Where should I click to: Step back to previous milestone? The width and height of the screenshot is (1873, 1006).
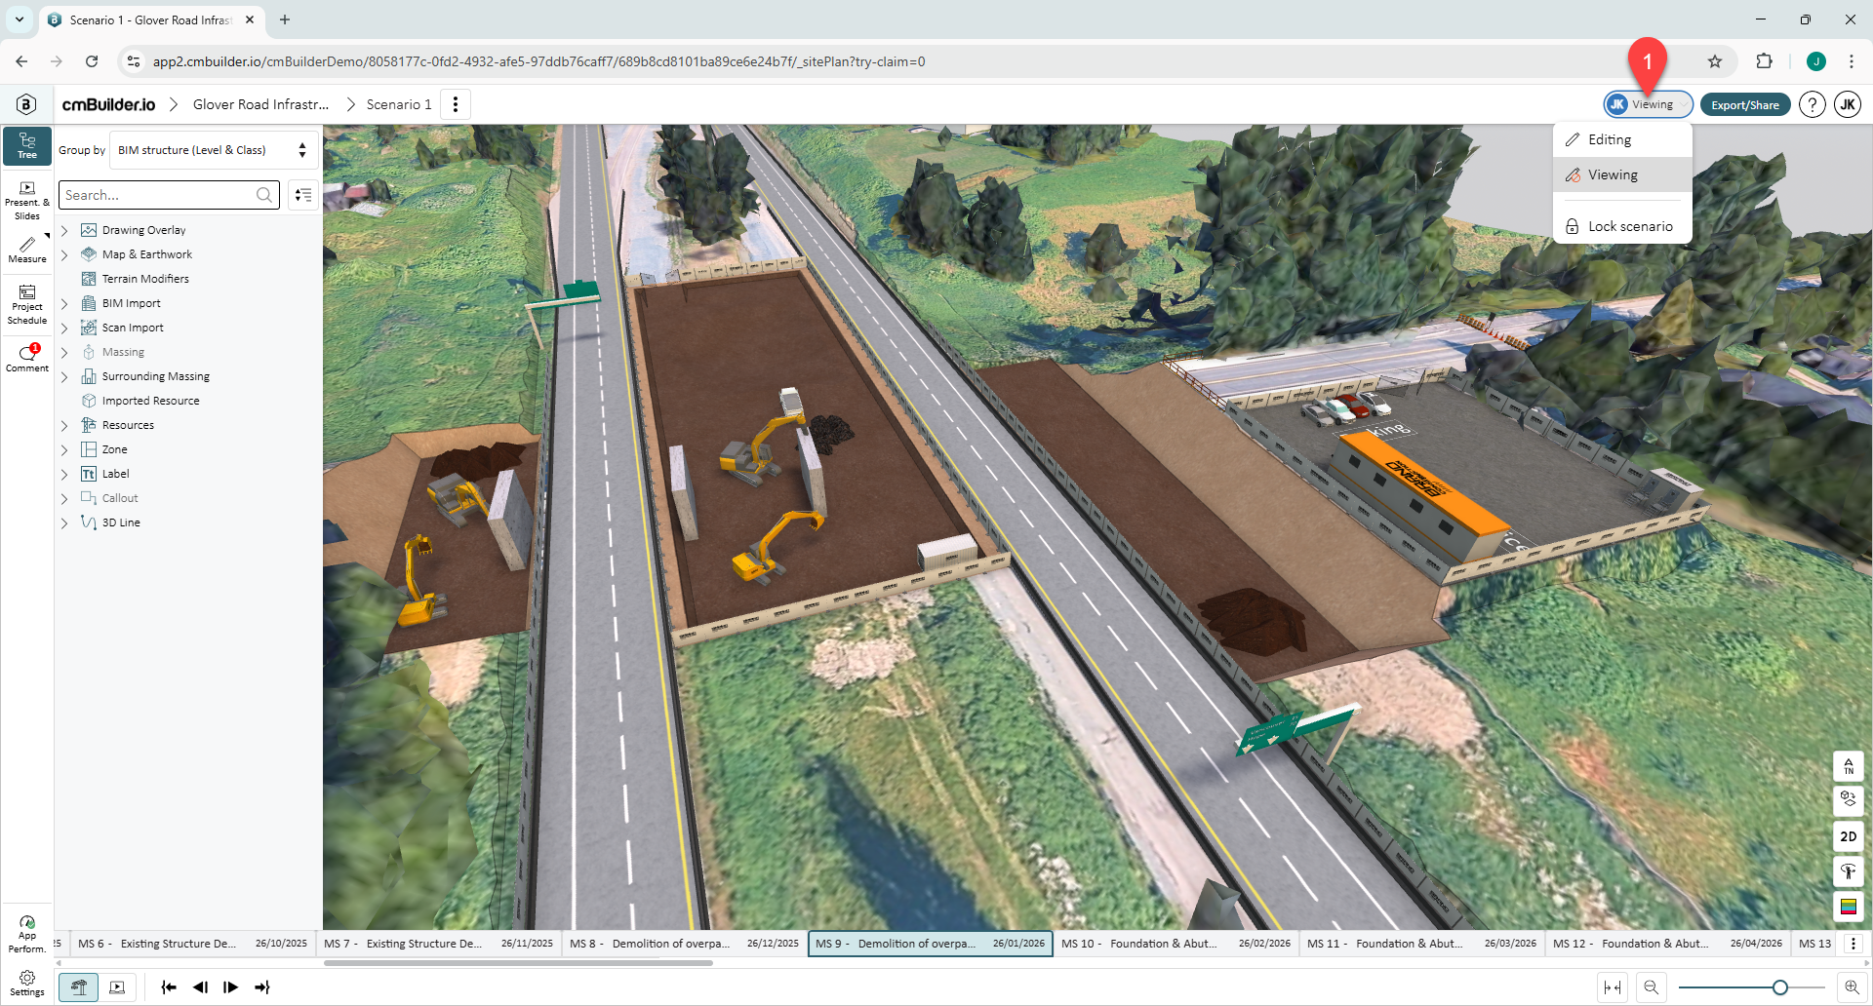(x=200, y=987)
